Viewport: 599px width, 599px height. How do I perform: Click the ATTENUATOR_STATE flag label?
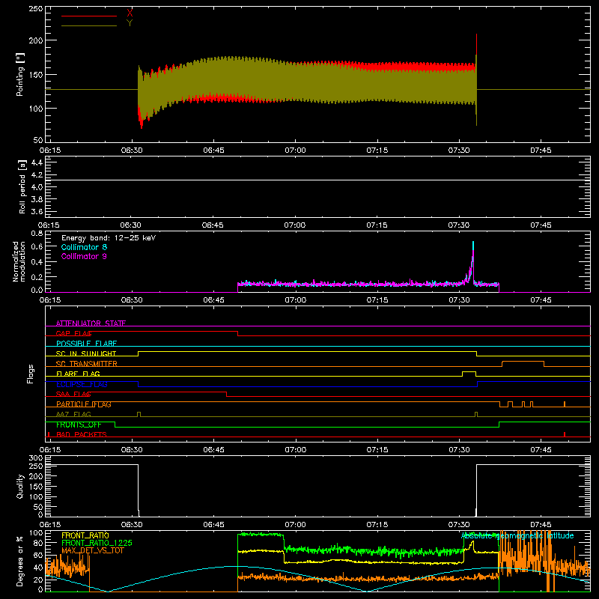coord(91,323)
